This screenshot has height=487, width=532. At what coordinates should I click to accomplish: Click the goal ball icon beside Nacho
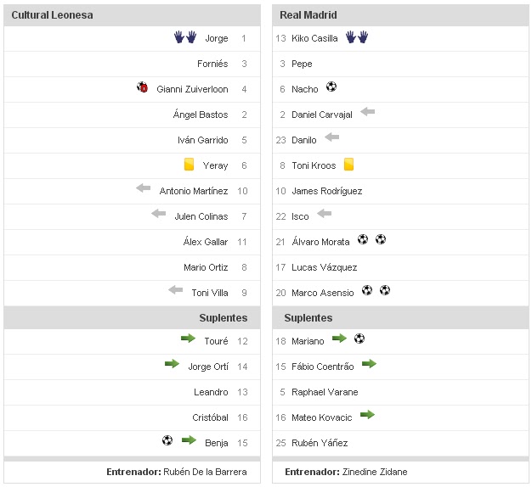pyautogui.click(x=331, y=87)
